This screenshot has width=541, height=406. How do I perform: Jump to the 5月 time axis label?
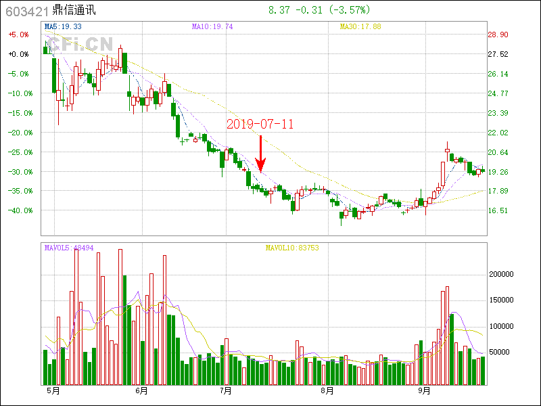click(52, 391)
